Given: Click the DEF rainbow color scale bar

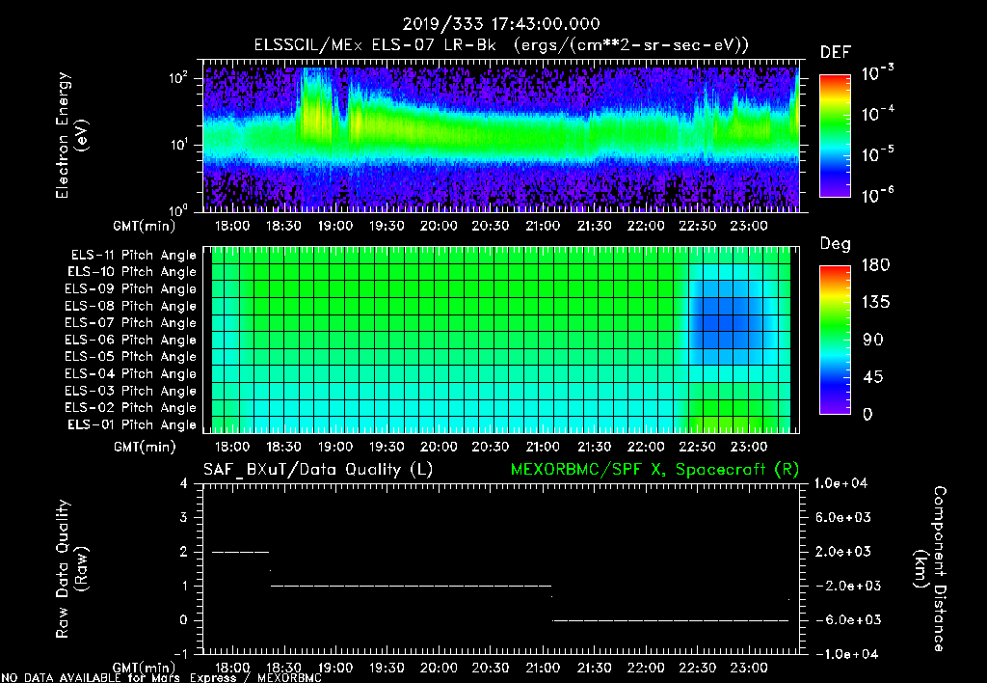Looking at the screenshot, I should click(835, 135).
